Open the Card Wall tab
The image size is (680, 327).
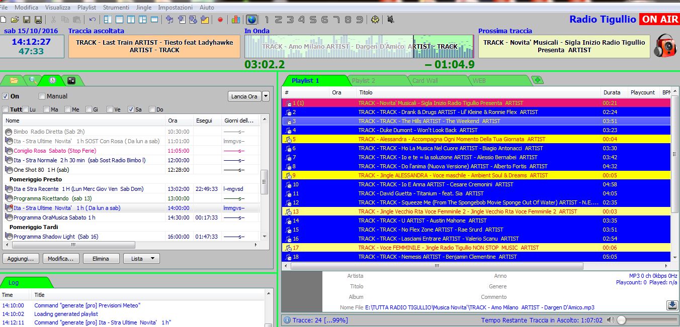(x=425, y=80)
